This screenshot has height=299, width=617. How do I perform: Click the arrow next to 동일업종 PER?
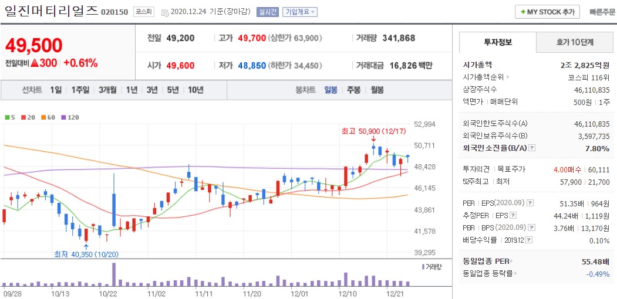(513, 261)
